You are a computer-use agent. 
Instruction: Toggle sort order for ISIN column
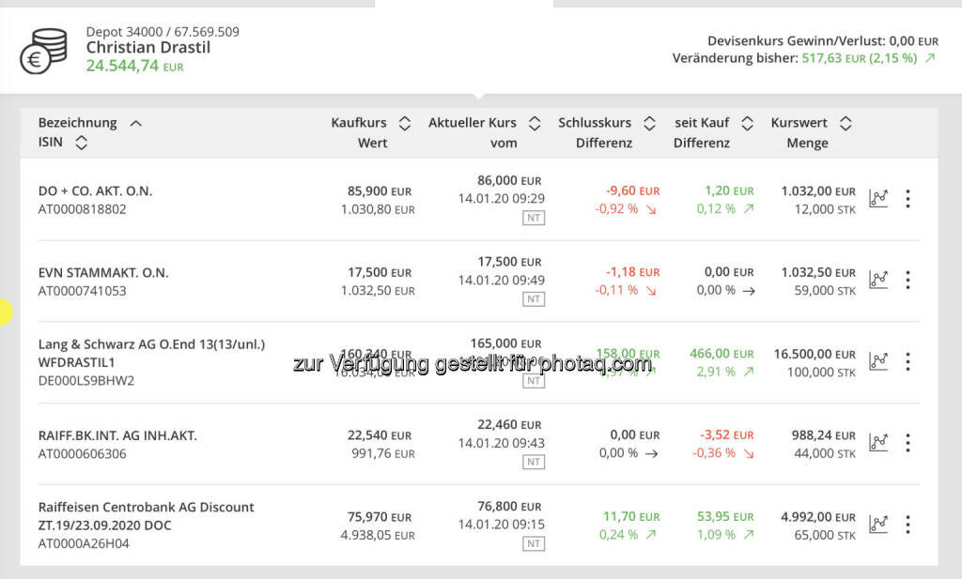(81, 143)
